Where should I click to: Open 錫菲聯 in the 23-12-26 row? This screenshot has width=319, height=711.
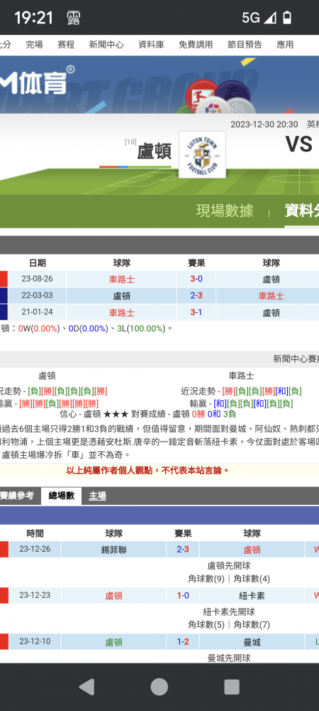point(114,550)
